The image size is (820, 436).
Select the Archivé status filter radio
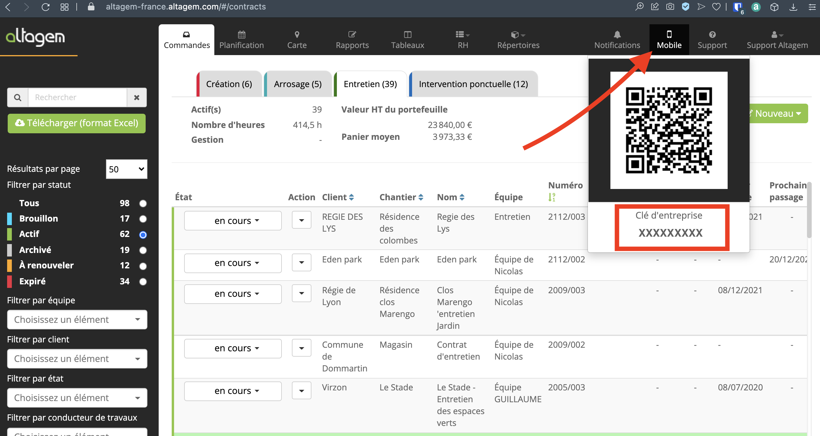tap(143, 250)
